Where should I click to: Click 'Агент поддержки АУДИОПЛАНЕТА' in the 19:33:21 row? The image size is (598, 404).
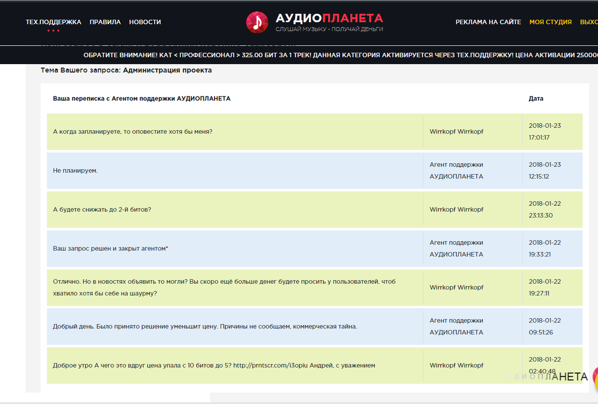[x=456, y=248]
